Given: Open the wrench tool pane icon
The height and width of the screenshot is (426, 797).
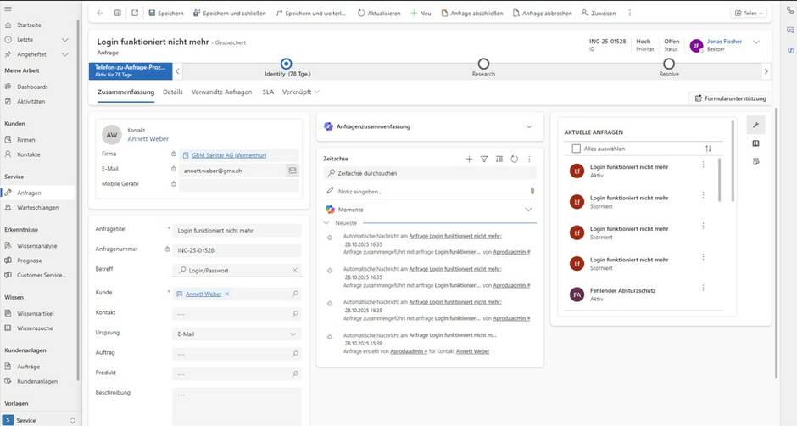Looking at the screenshot, I should coord(755,126).
